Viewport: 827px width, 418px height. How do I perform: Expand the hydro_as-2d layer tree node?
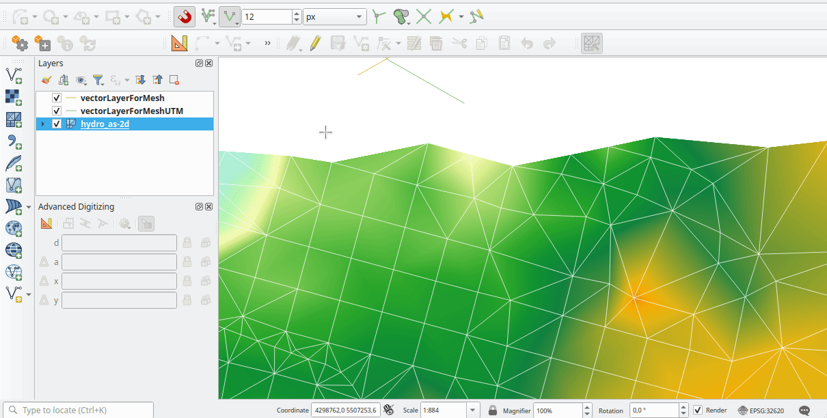coord(43,124)
